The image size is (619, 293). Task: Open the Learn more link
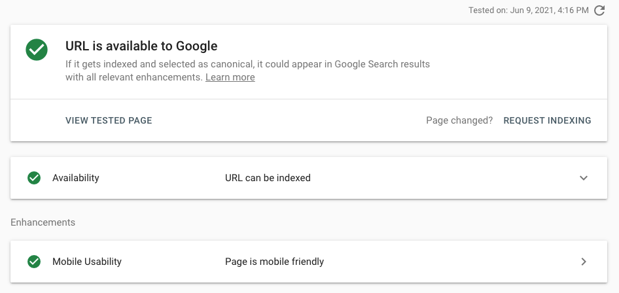coord(230,77)
